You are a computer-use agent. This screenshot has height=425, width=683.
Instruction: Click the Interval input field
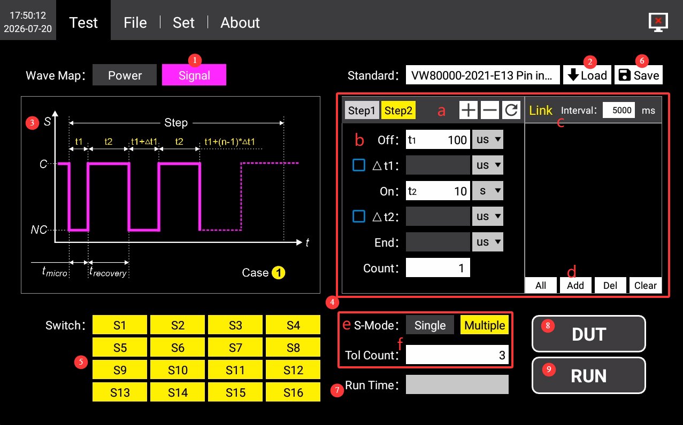tap(619, 111)
